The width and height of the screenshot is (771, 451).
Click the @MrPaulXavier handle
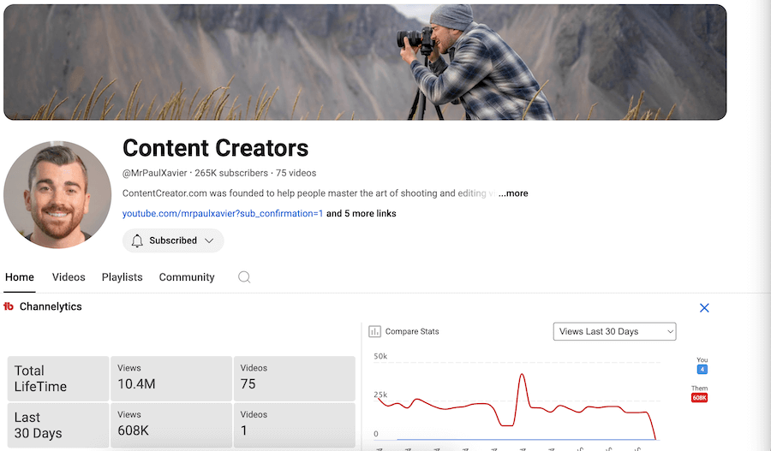155,173
